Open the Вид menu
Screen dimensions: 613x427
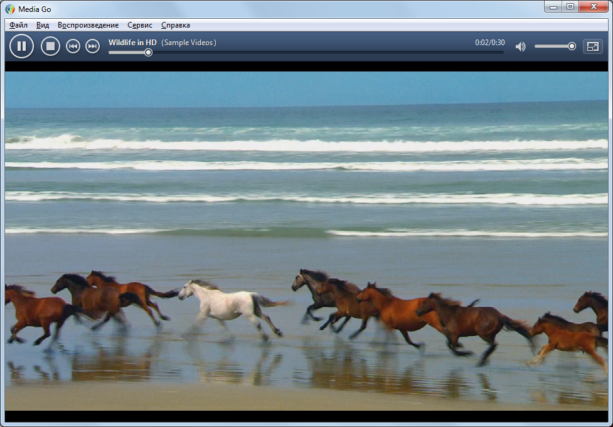(x=43, y=25)
